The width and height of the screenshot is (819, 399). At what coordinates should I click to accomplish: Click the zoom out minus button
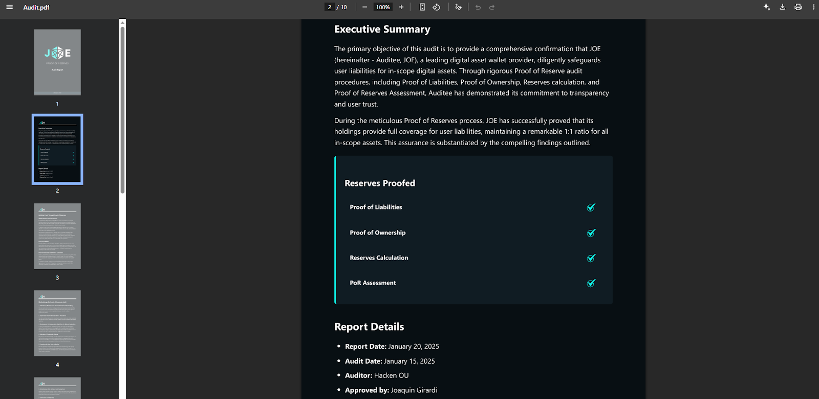pyautogui.click(x=364, y=7)
